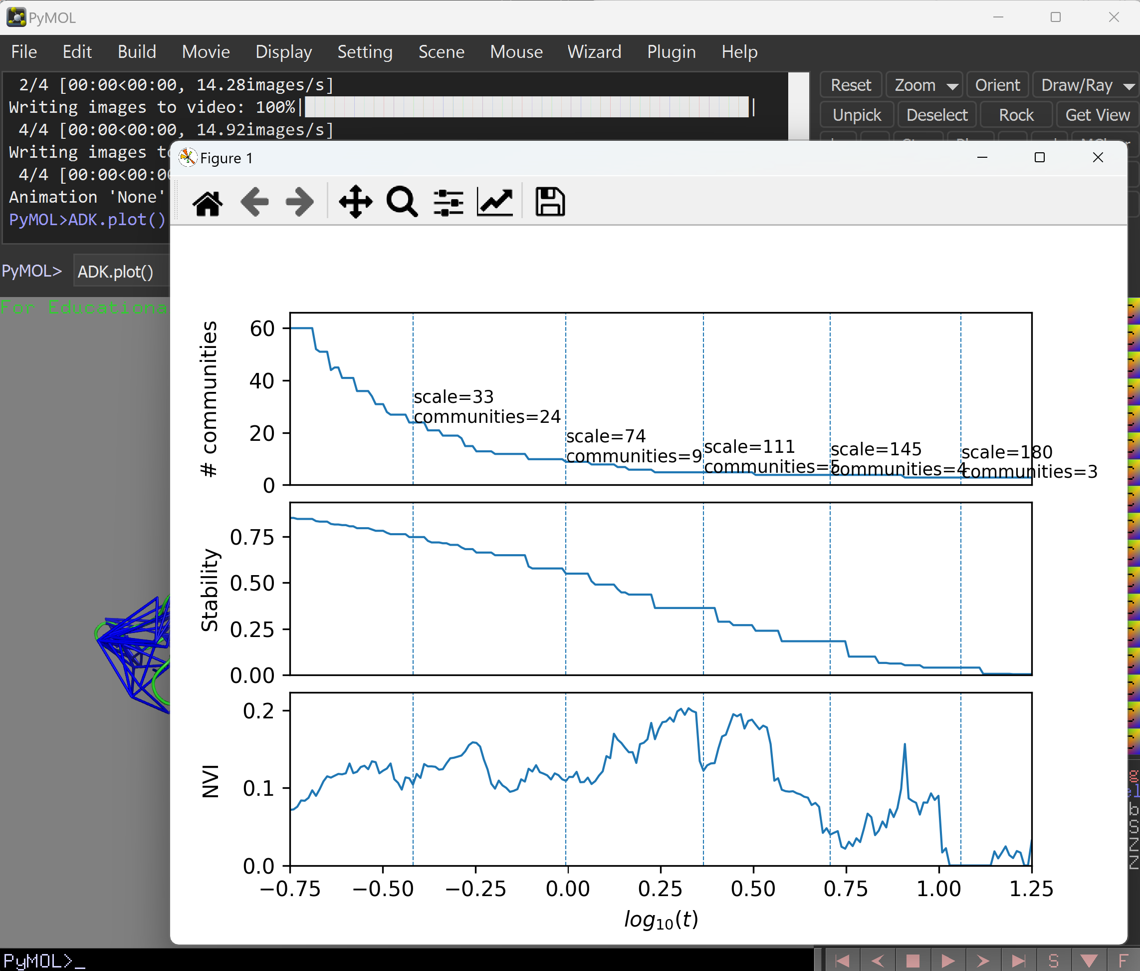Minimize the Figure 1 window
The image size is (1140, 971).
point(982,157)
